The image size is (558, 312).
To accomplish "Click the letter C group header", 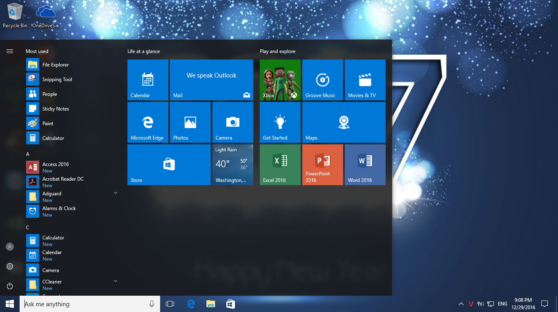I will [28, 228].
